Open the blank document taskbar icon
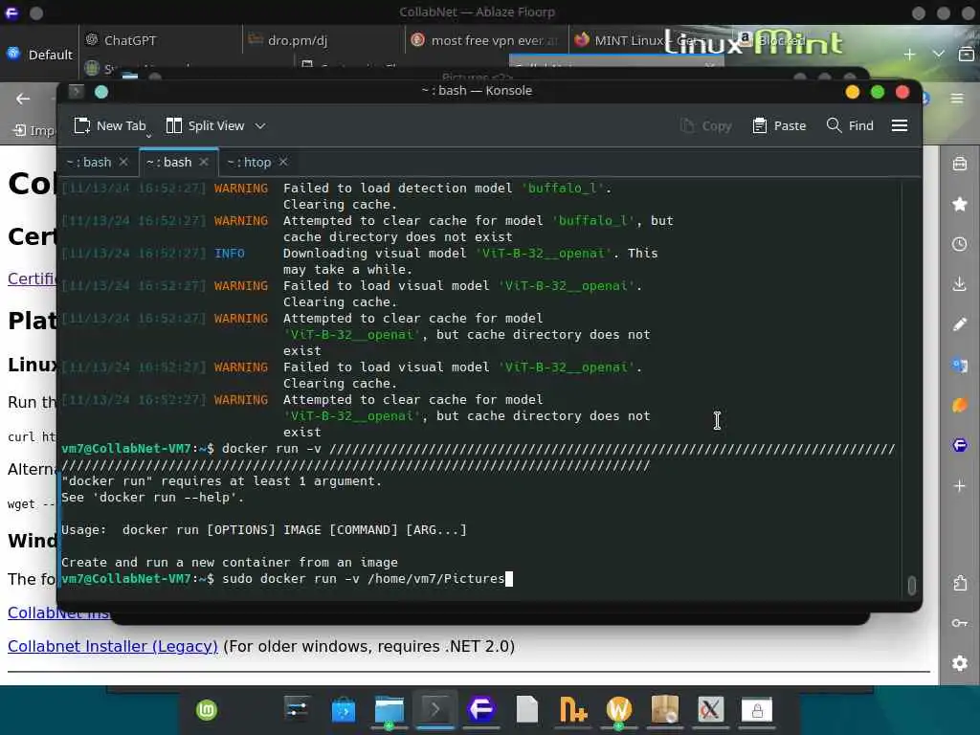980x735 pixels. (x=527, y=710)
